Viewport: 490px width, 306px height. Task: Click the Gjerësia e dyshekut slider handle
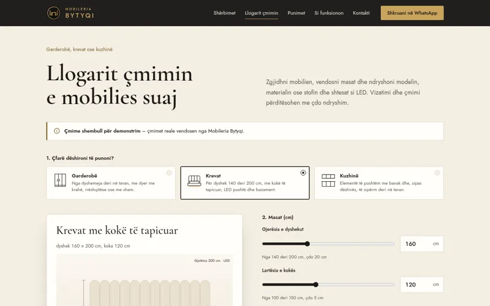307,244
